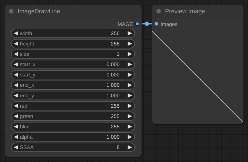Viewport: 248px width, 162px height.
Task: Raise the red value with right arrow
Action: (130, 106)
